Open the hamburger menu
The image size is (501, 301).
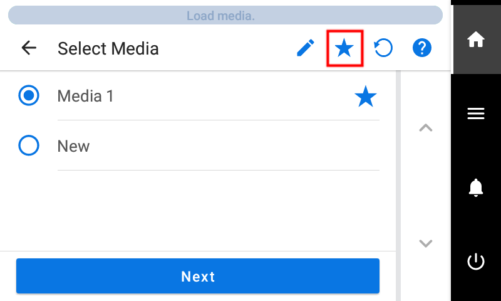(x=476, y=114)
